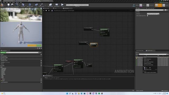Viewport: 169px width, 95px height.
Task: Open the taskbar Search icon
Action: point(70,93)
